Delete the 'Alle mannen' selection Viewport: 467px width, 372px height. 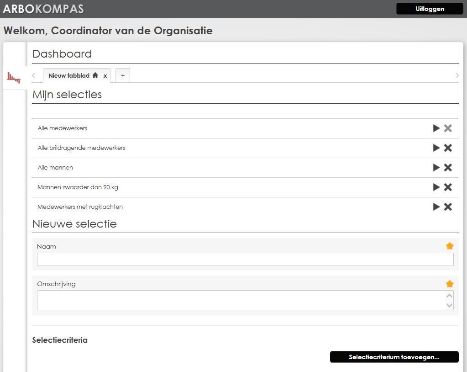[x=448, y=168]
